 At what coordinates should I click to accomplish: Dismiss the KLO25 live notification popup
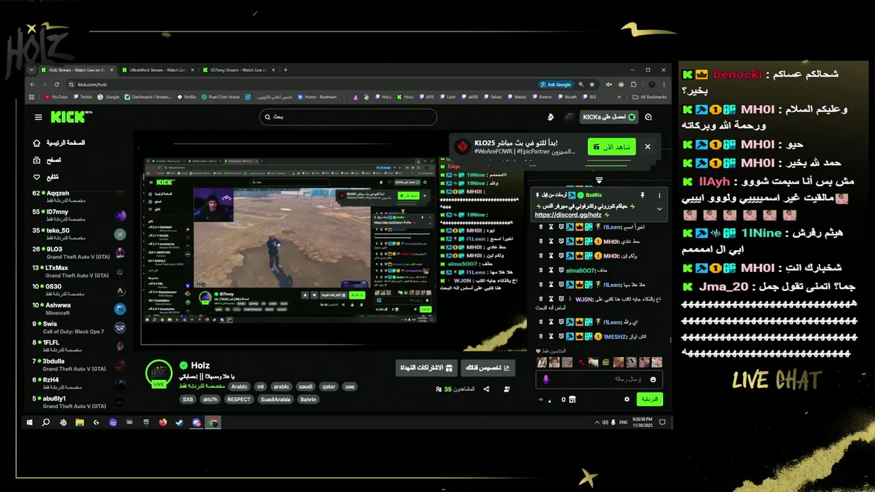pos(647,146)
